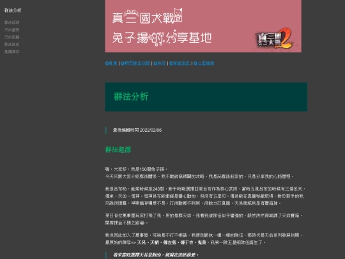Click the 最後編輯時間 2022/02/06 line

tap(137, 130)
